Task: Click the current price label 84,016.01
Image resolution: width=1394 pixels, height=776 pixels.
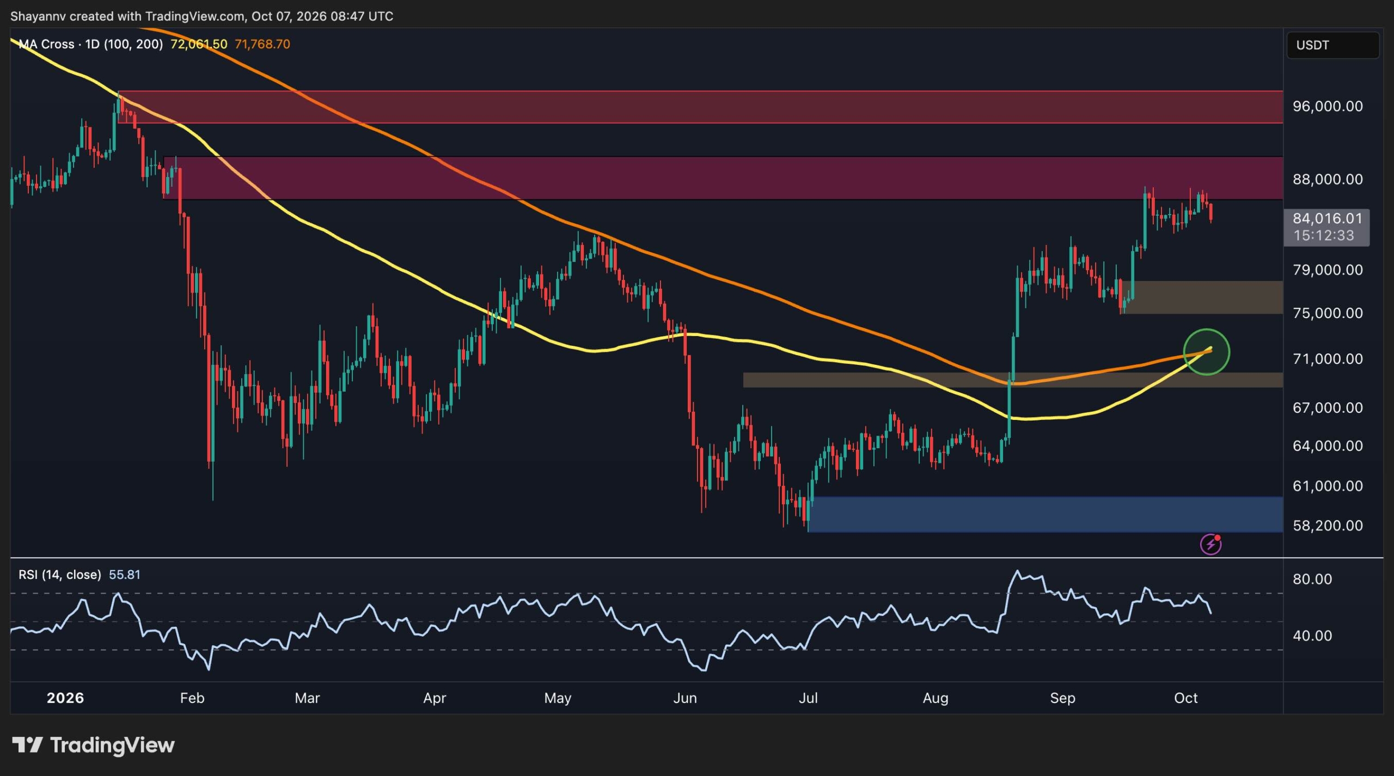Action: coord(1327,219)
